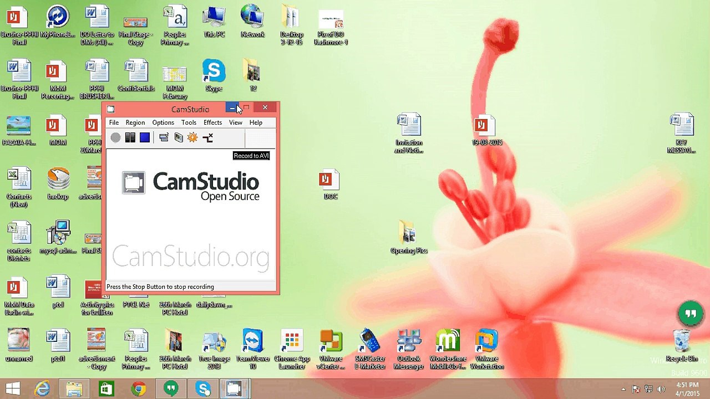
Task: Select the Chrome App Launcher shortcut
Action: point(292,349)
